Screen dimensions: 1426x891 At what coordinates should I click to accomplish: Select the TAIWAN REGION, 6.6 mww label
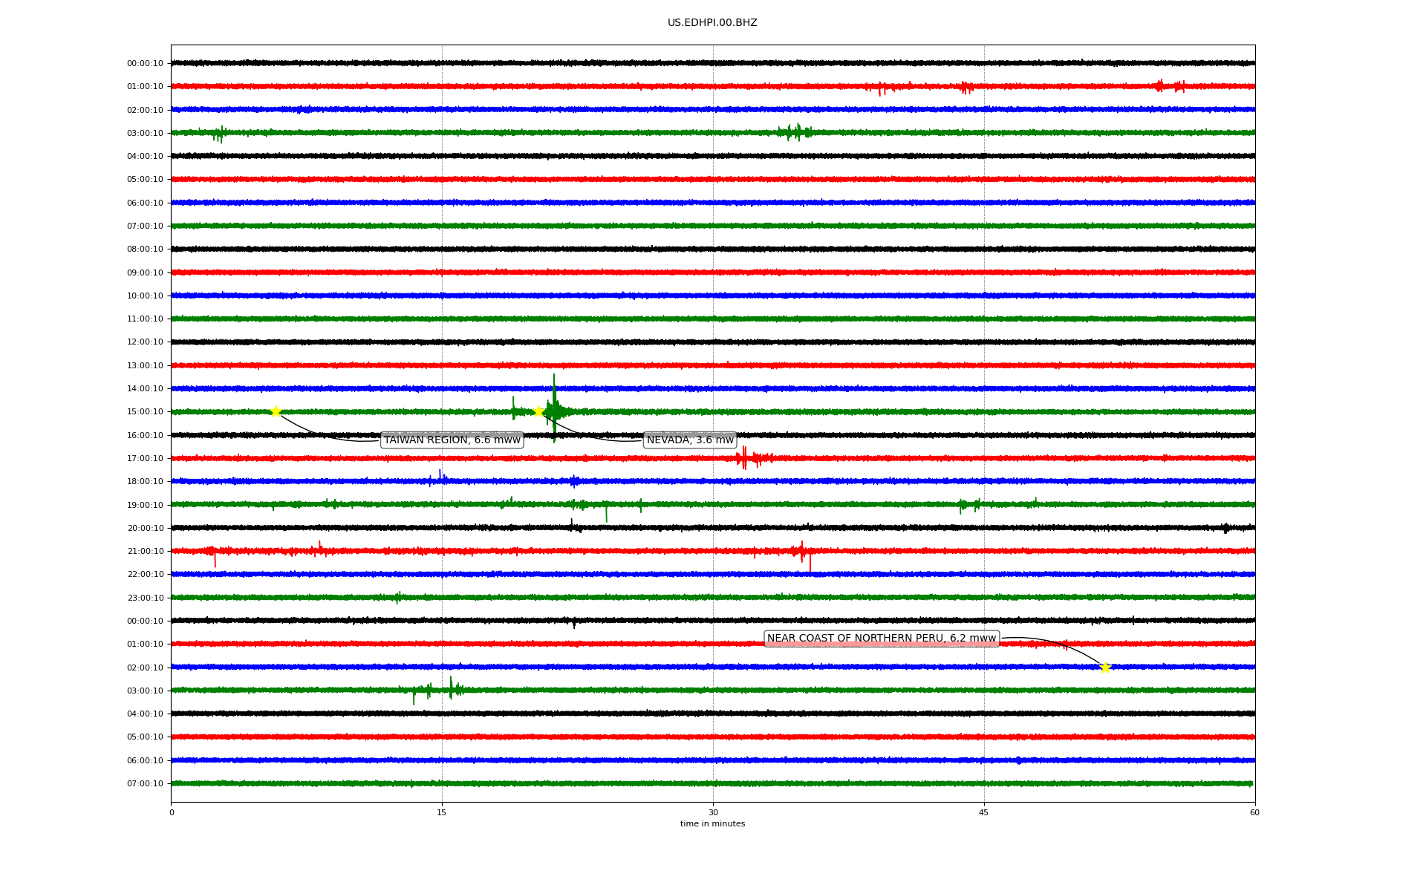tap(452, 440)
